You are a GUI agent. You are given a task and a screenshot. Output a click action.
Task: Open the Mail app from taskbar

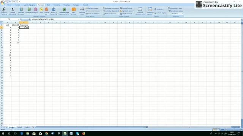40,133
